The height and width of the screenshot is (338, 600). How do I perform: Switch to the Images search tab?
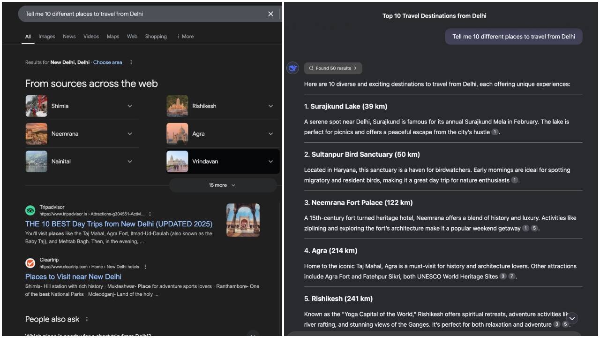point(46,36)
